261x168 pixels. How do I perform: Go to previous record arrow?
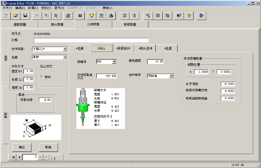point(19,157)
